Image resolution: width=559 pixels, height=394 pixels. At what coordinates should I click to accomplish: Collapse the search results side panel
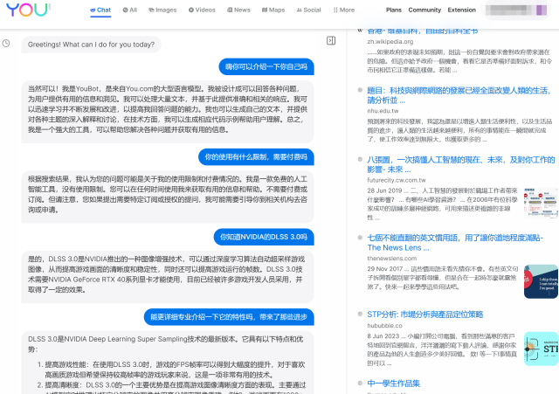(x=331, y=41)
